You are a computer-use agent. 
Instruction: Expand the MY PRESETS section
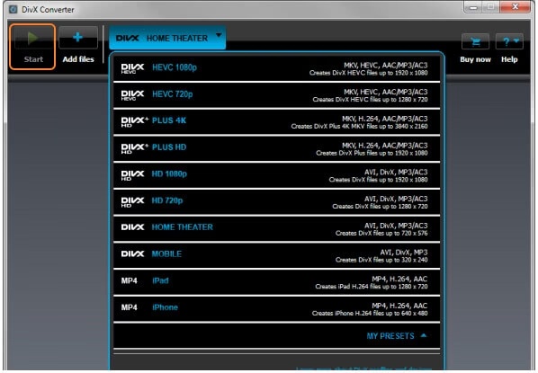397,336
